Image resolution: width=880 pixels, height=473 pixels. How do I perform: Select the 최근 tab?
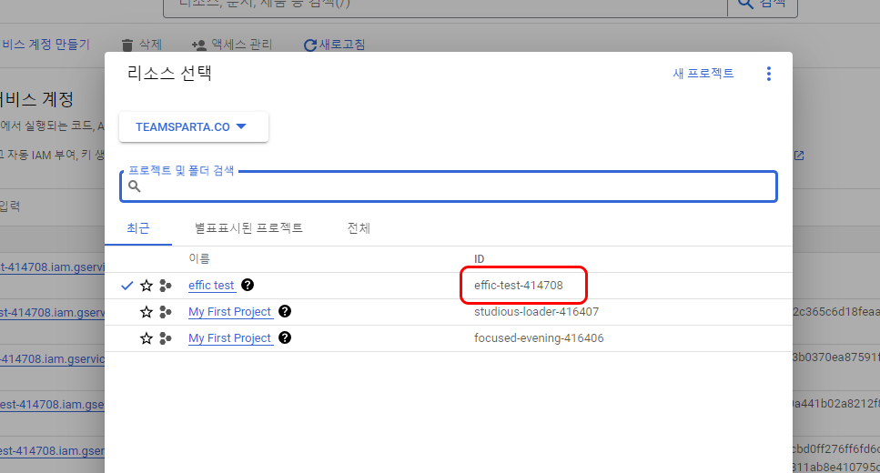tap(138, 228)
